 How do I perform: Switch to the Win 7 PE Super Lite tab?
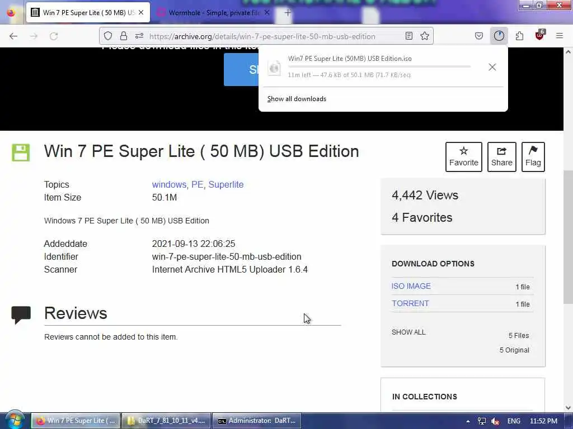pos(88,13)
